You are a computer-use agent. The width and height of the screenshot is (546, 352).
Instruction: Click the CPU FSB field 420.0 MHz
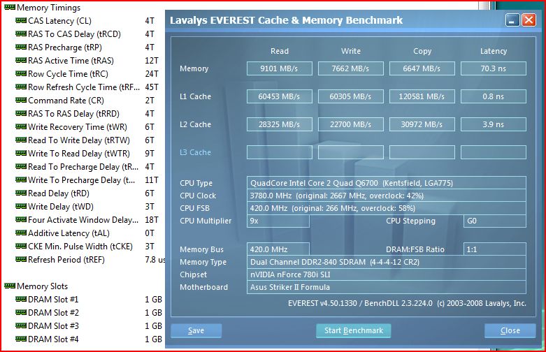(387, 208)
